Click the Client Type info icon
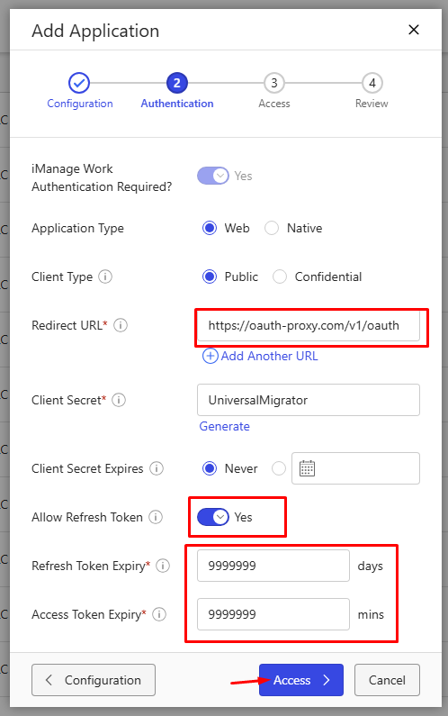Screen dimensions: 448x716 [x=105, y=276]
